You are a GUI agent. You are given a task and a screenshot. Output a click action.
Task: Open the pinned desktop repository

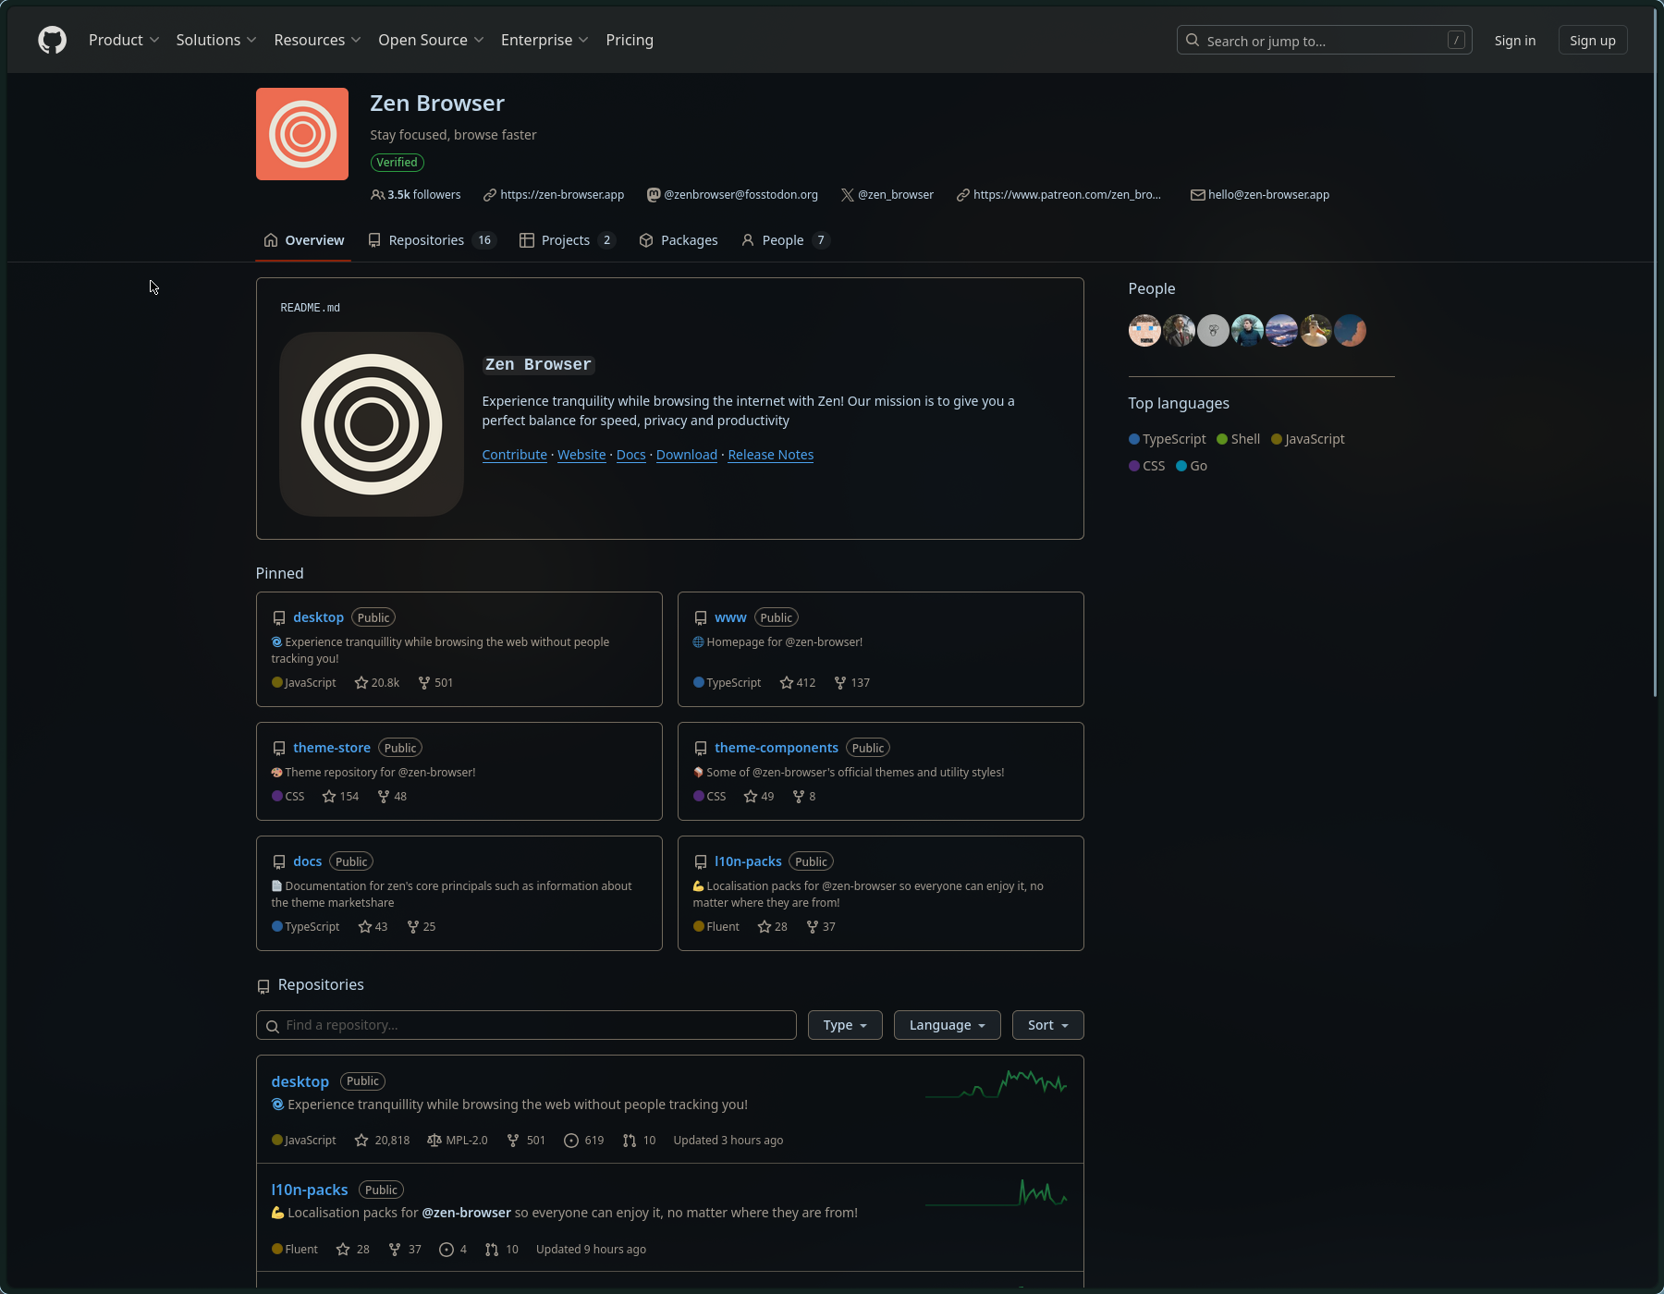(x=318, y=617)
